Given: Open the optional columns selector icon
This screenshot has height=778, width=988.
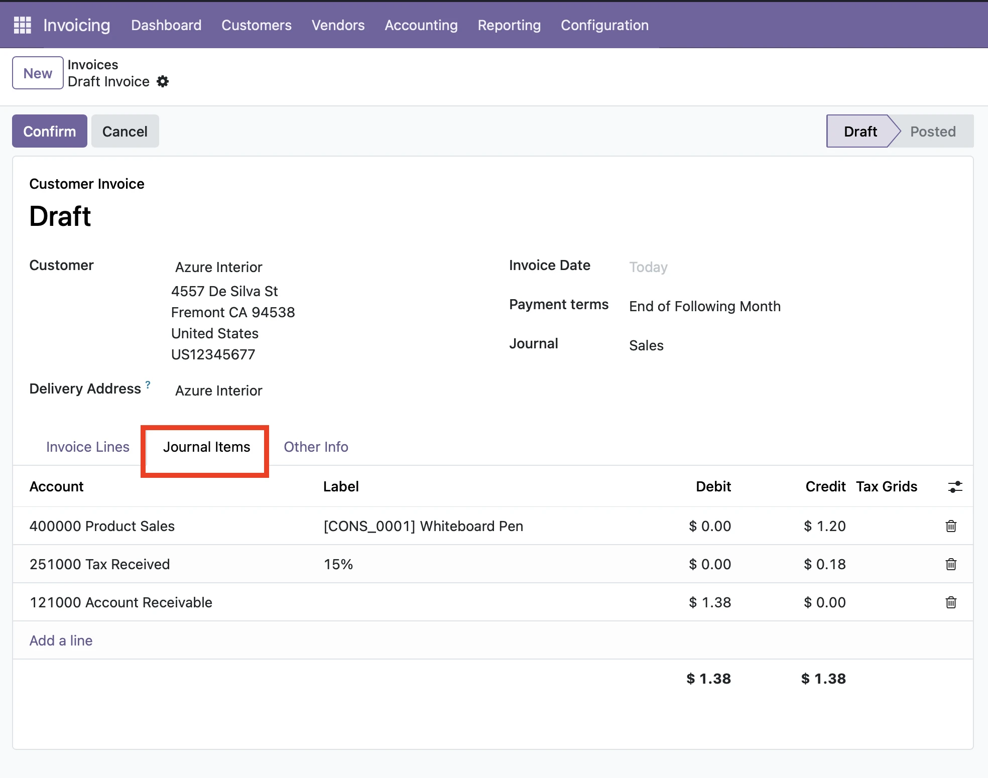Looking at the screenshot, I should pos(956,486).
